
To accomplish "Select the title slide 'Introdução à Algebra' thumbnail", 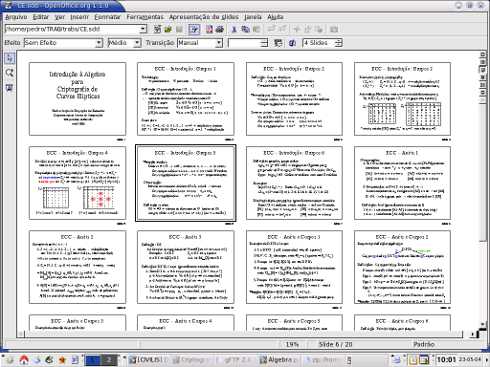I will pyautogui.click(x=78, y=98).
